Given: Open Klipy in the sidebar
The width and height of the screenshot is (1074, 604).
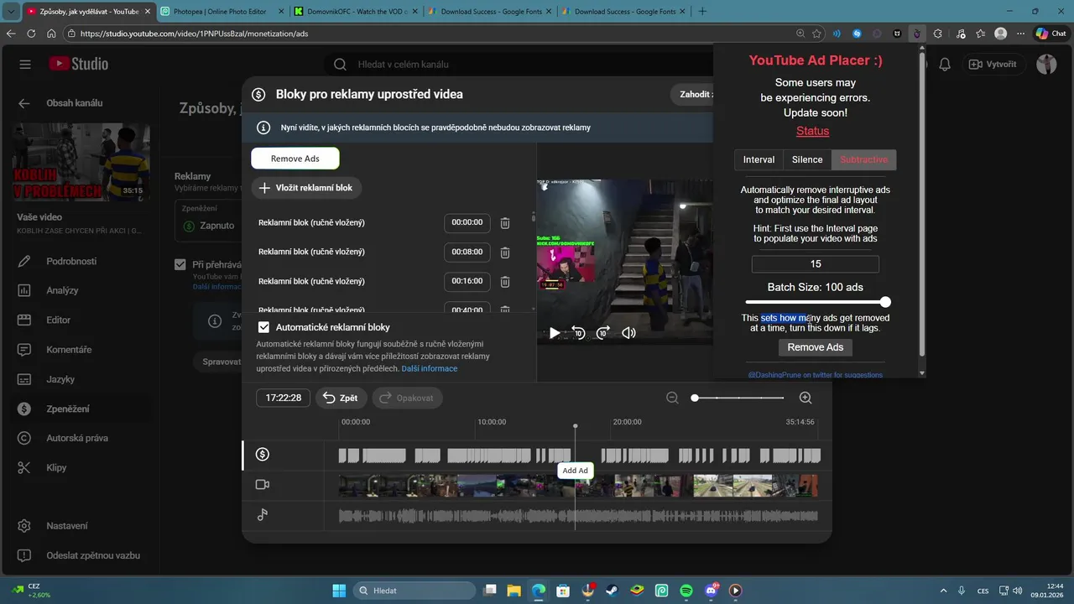Looking at the screenshot, I should coord(56,467).
